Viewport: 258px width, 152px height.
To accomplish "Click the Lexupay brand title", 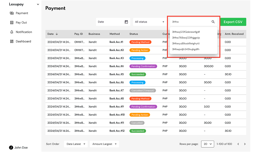I will pos(16,4).
